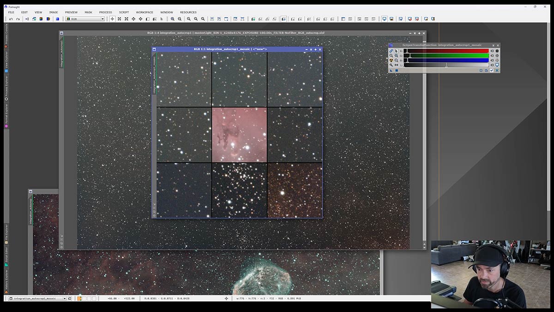Open the MASK menu
The height and width of the screenshot is (312, 554).
[88, 12]
